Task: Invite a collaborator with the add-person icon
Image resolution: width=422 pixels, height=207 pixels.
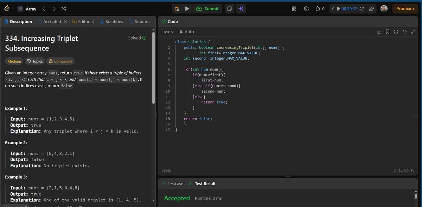Action: click(371, 9)
